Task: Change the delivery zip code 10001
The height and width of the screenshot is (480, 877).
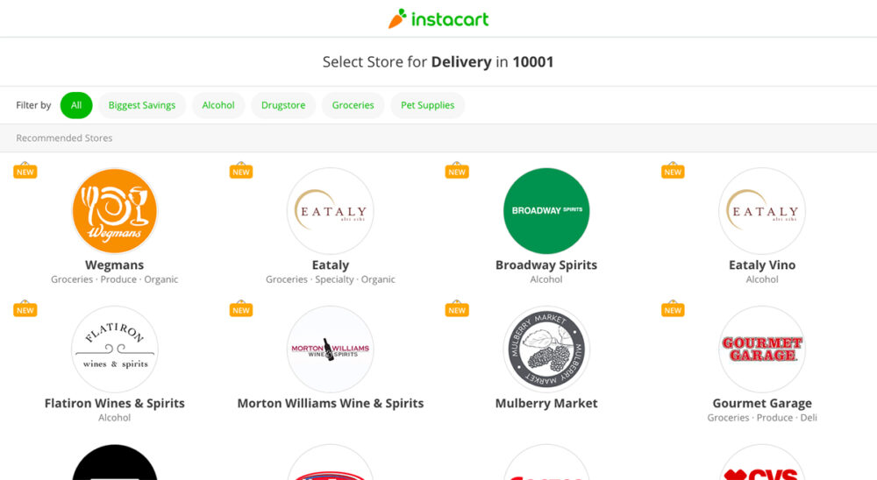Action: pyautogui.click(x=533, y=62)
